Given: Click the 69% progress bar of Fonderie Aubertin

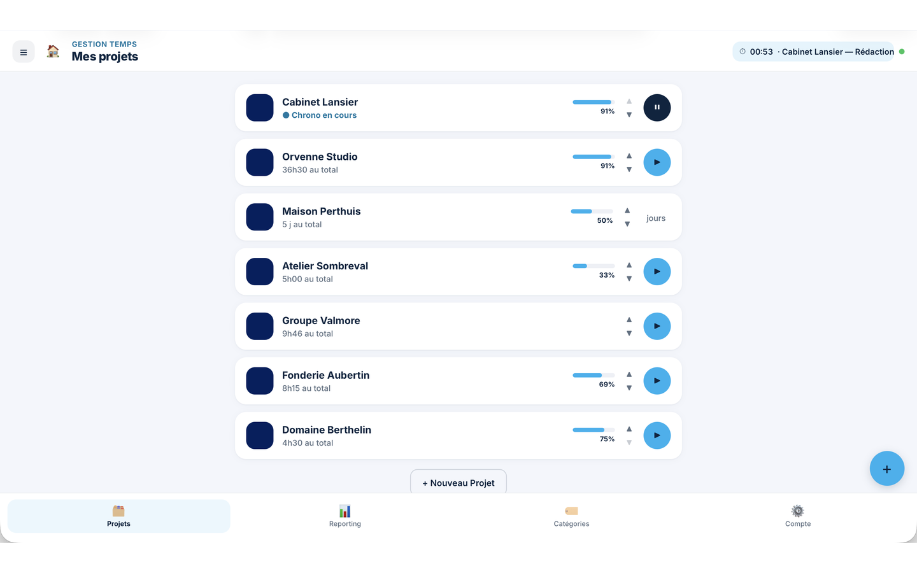Looking at the screenshot, I should 594,376.
